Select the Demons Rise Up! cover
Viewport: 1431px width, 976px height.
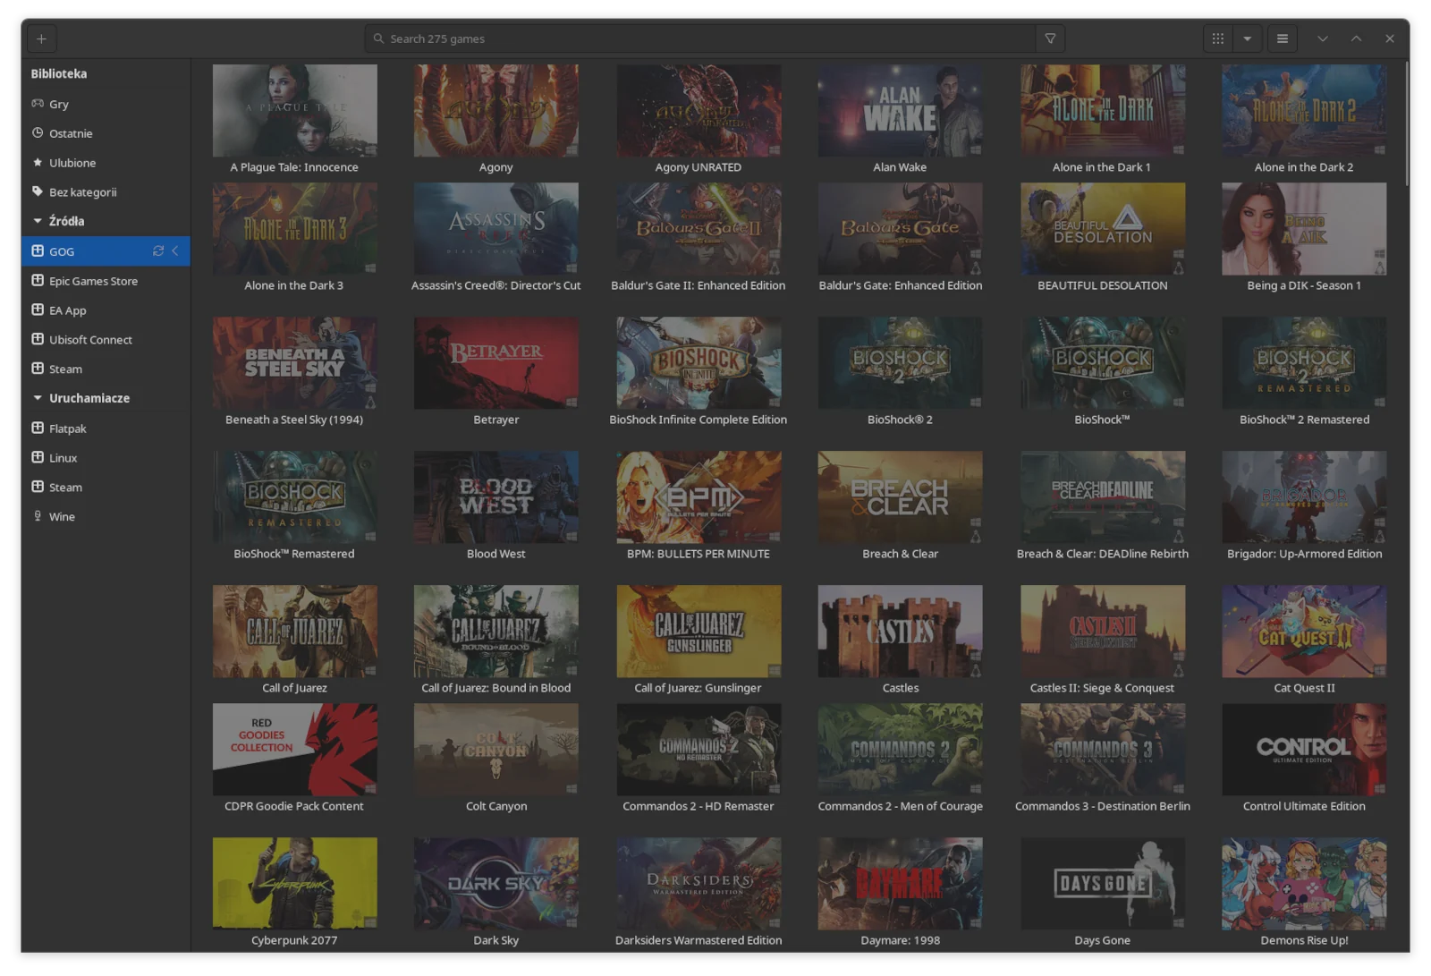pos(1304,884)
